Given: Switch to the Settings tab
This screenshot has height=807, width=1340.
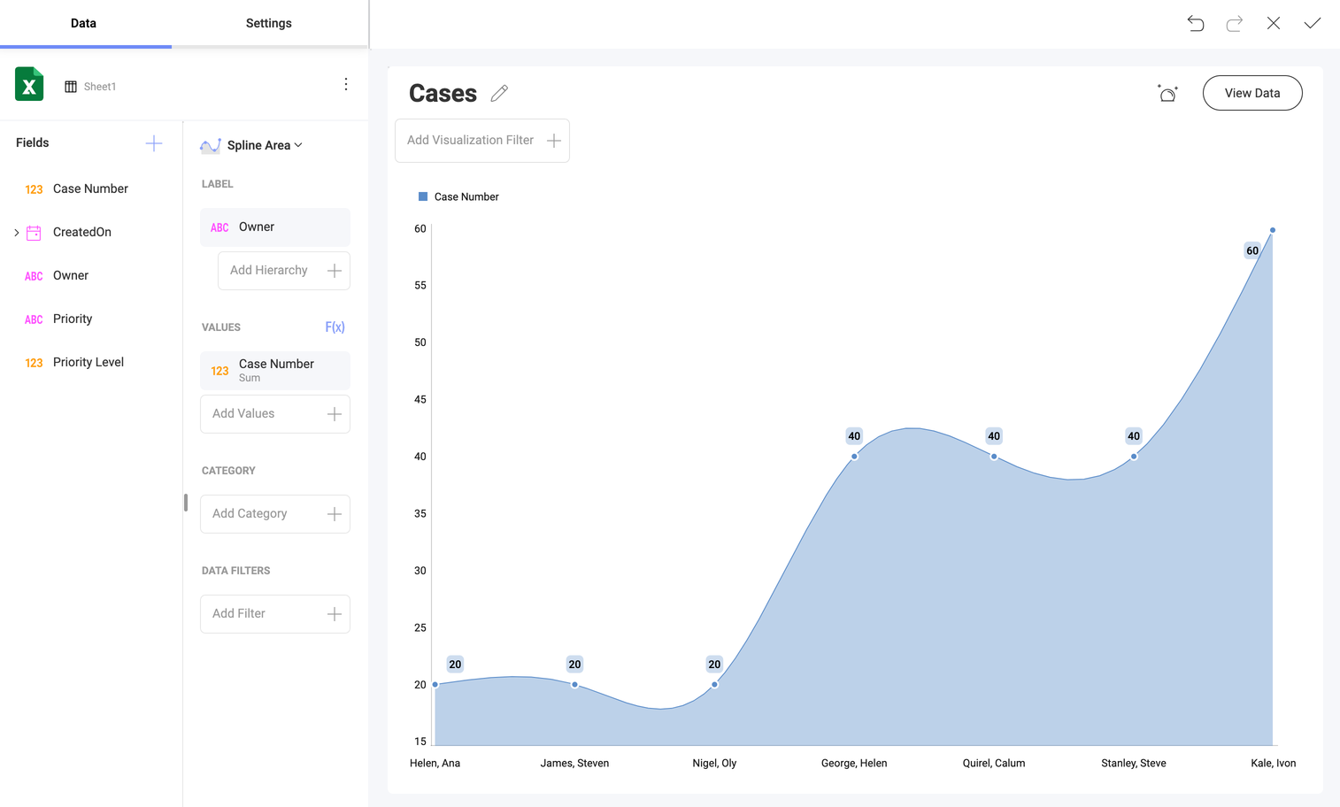Looking at the screenshot, I should (x=269, y=23).
